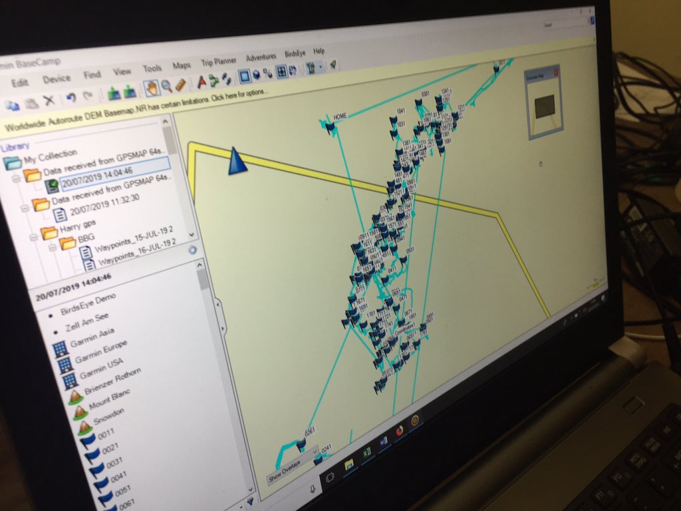
Task: Click the library tree scroll-up arrow
Action: coord(165,122)
